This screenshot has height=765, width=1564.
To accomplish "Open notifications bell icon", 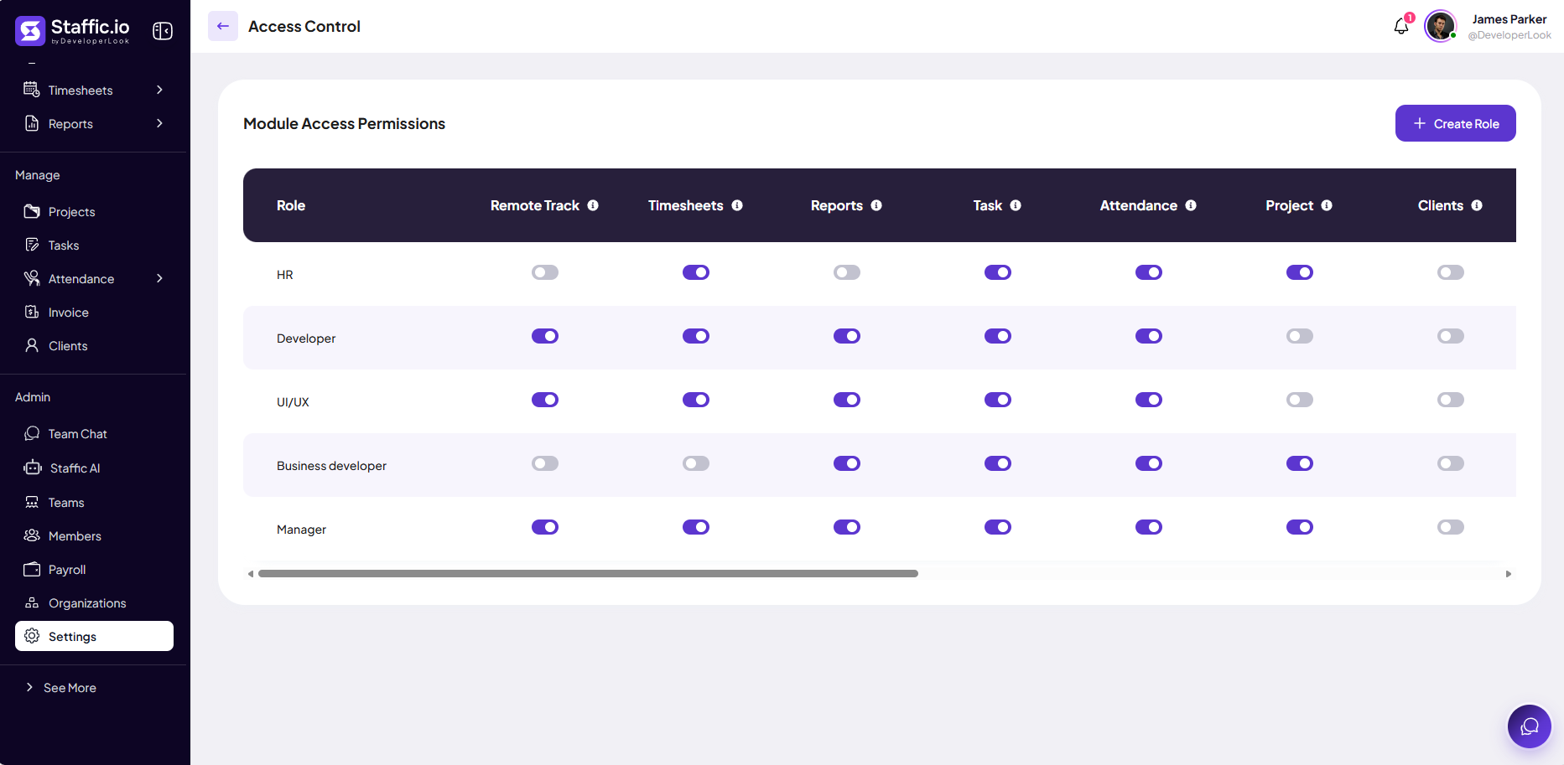I will pyautogui.click(x=1401, y=26).
